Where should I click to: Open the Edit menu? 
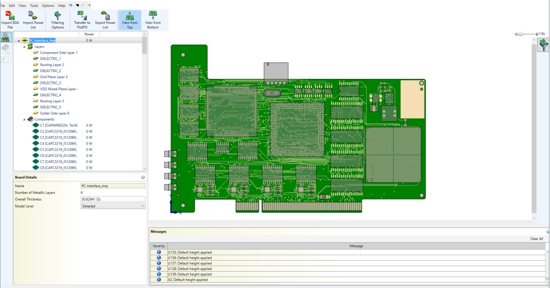point(11,5)
